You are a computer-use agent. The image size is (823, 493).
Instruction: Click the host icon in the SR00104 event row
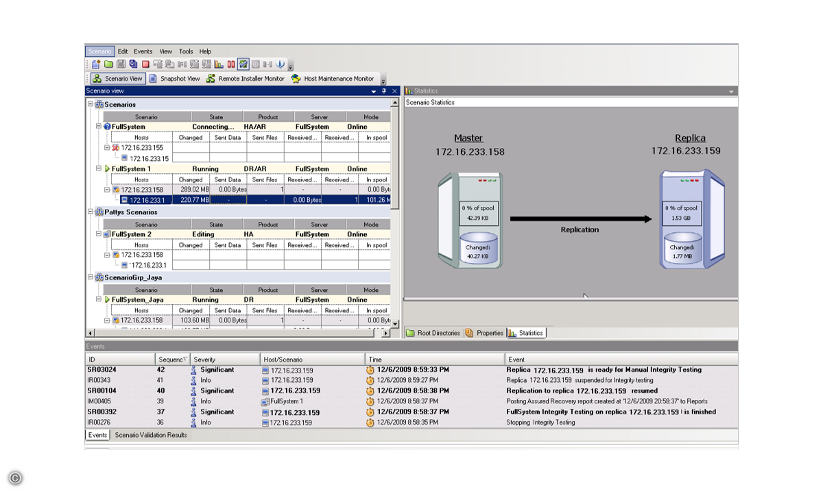coord(265,391)
